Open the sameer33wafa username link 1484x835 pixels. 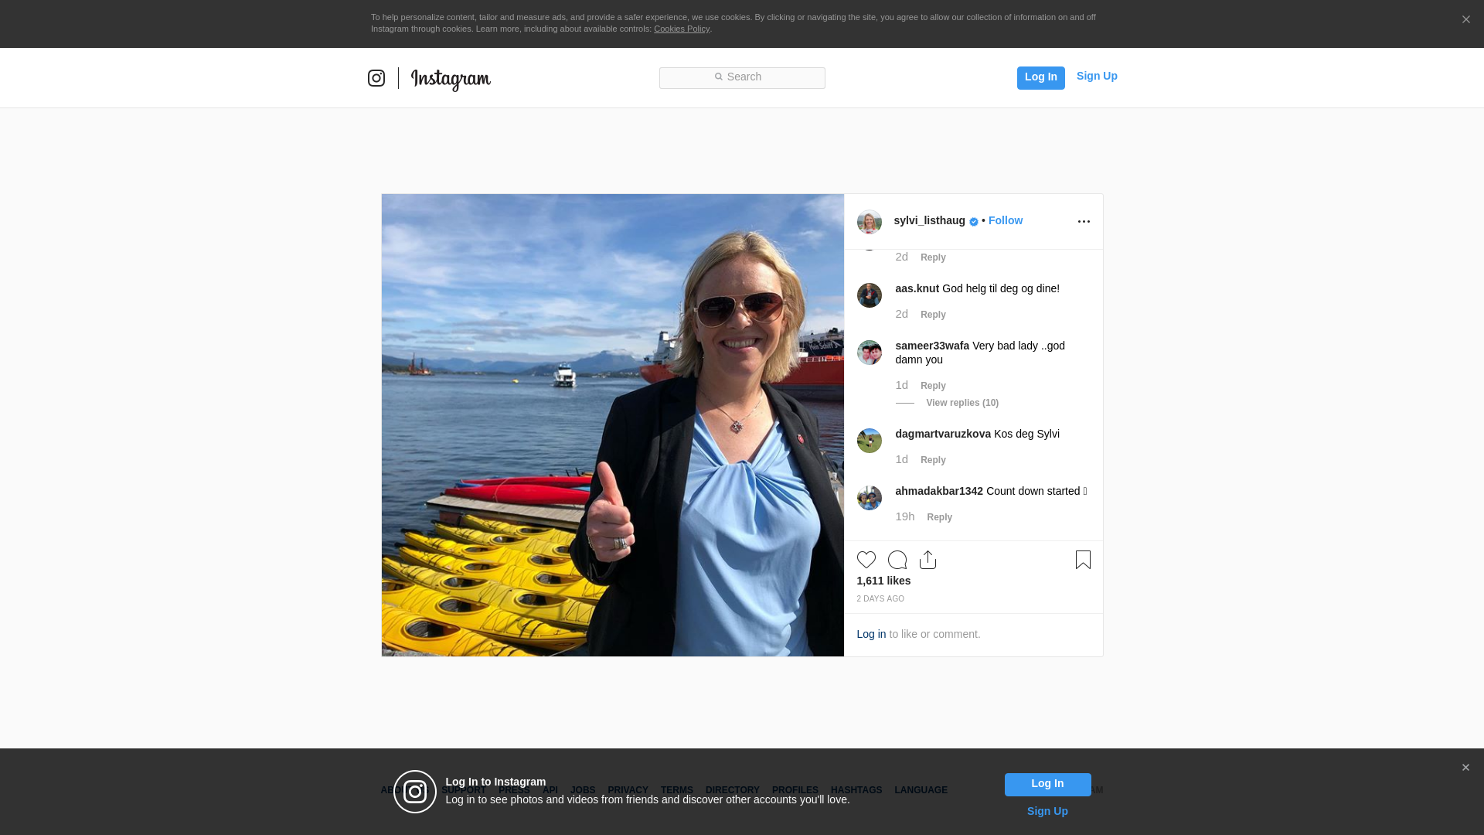[x=931, y=346]
